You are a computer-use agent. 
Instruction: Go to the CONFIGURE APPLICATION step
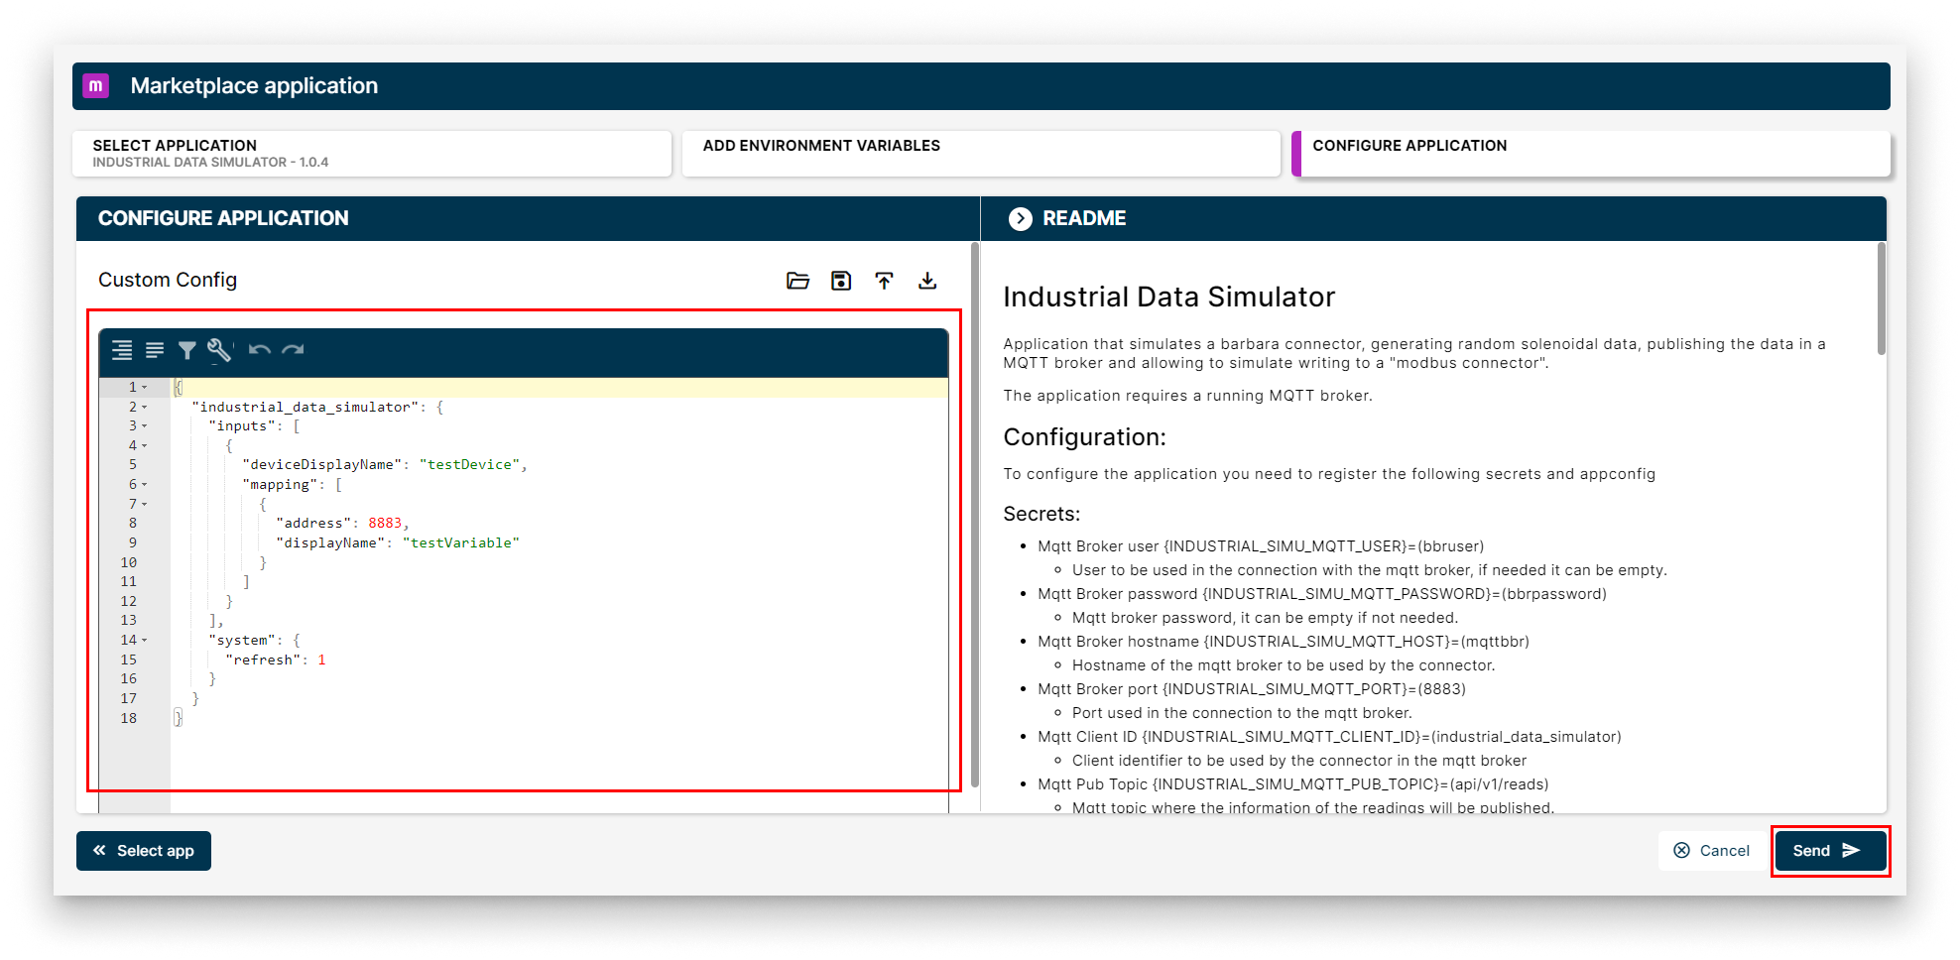[1590, 153]
